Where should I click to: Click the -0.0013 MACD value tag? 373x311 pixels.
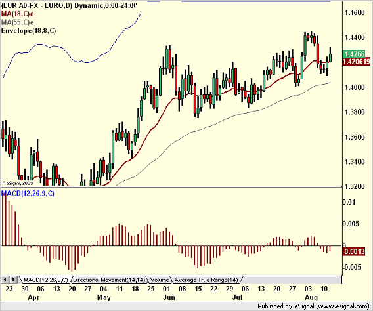pos(354,251)
